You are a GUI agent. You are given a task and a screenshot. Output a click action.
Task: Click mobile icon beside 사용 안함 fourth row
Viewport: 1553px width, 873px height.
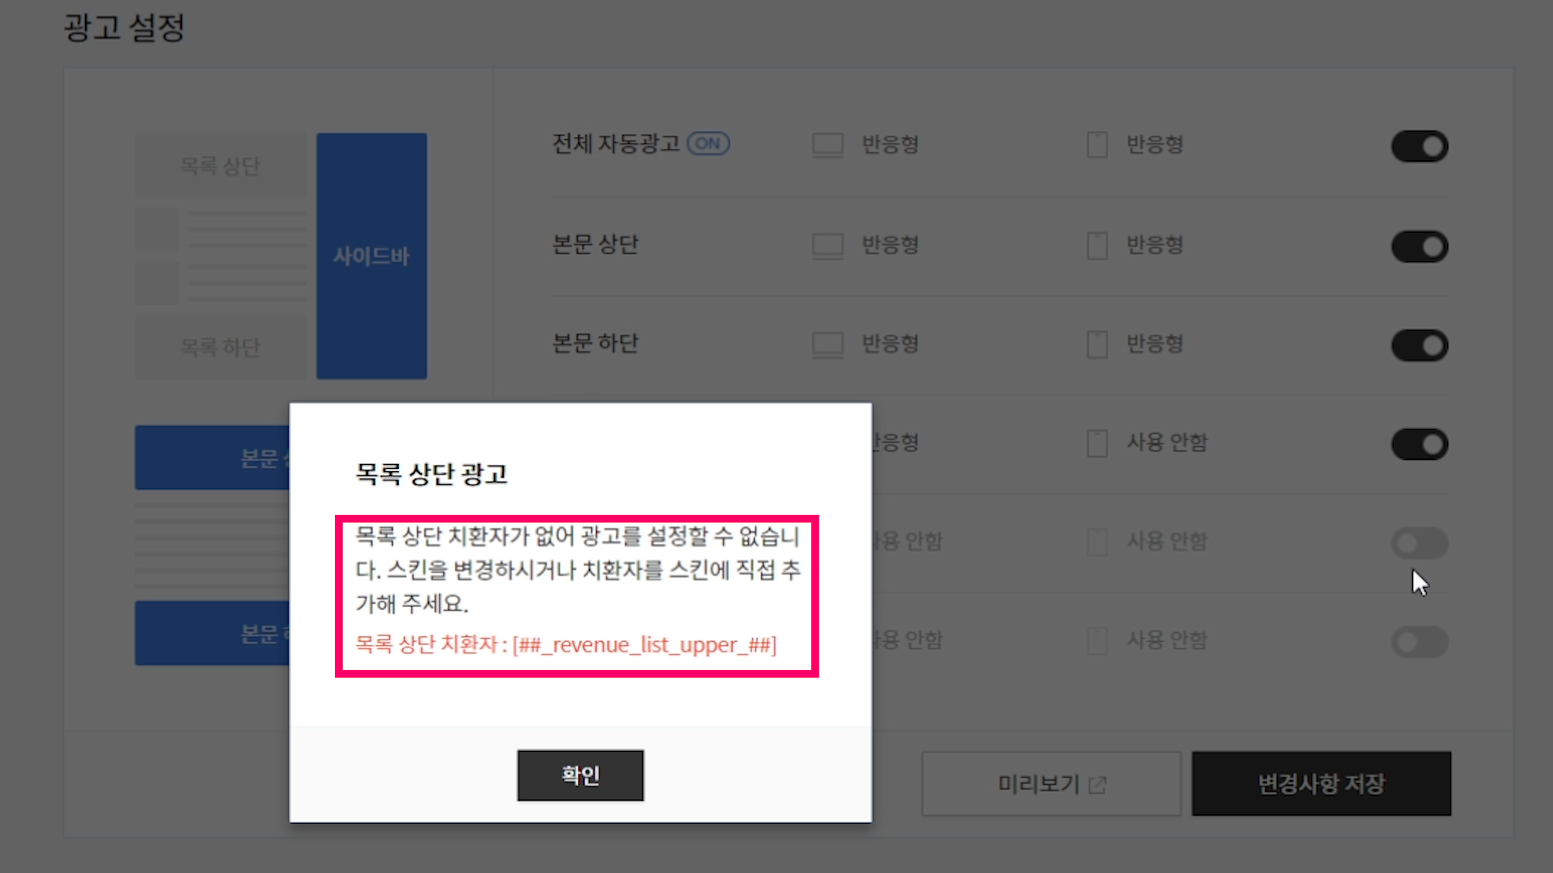pyautogui.click(x=1097, y=443)
